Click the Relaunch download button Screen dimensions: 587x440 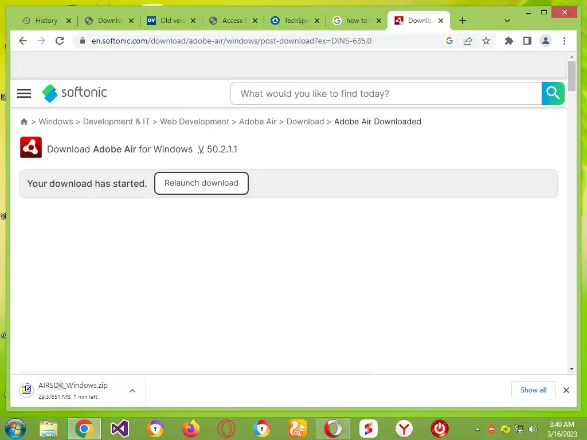(201, 183)
